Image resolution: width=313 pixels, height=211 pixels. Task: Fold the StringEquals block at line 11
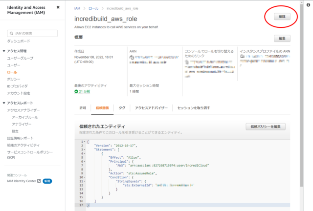tap(85, 181)
